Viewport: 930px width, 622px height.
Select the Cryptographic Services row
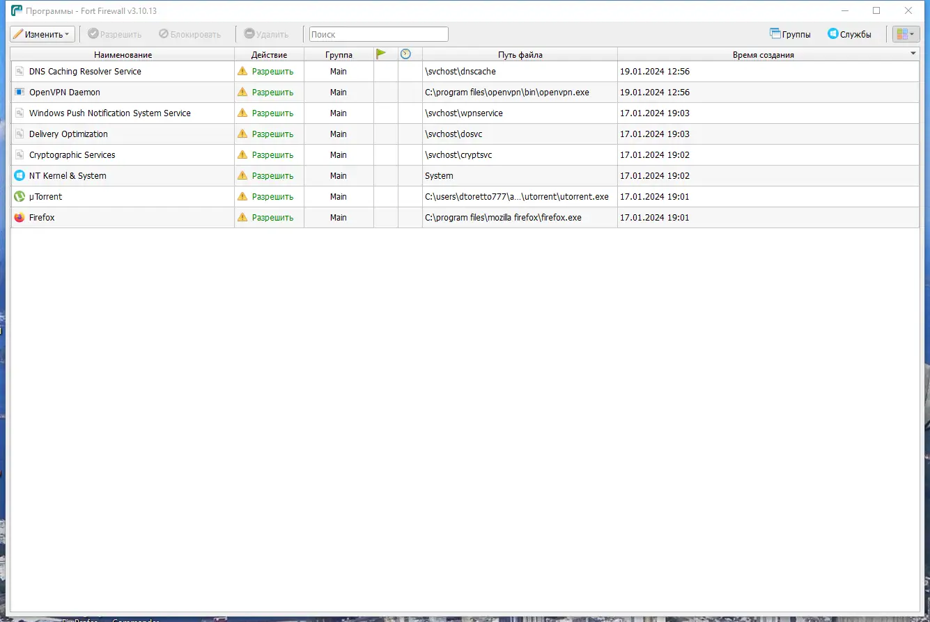[465, 155]
